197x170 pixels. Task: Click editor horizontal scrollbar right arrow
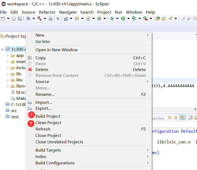pos(195,109)
